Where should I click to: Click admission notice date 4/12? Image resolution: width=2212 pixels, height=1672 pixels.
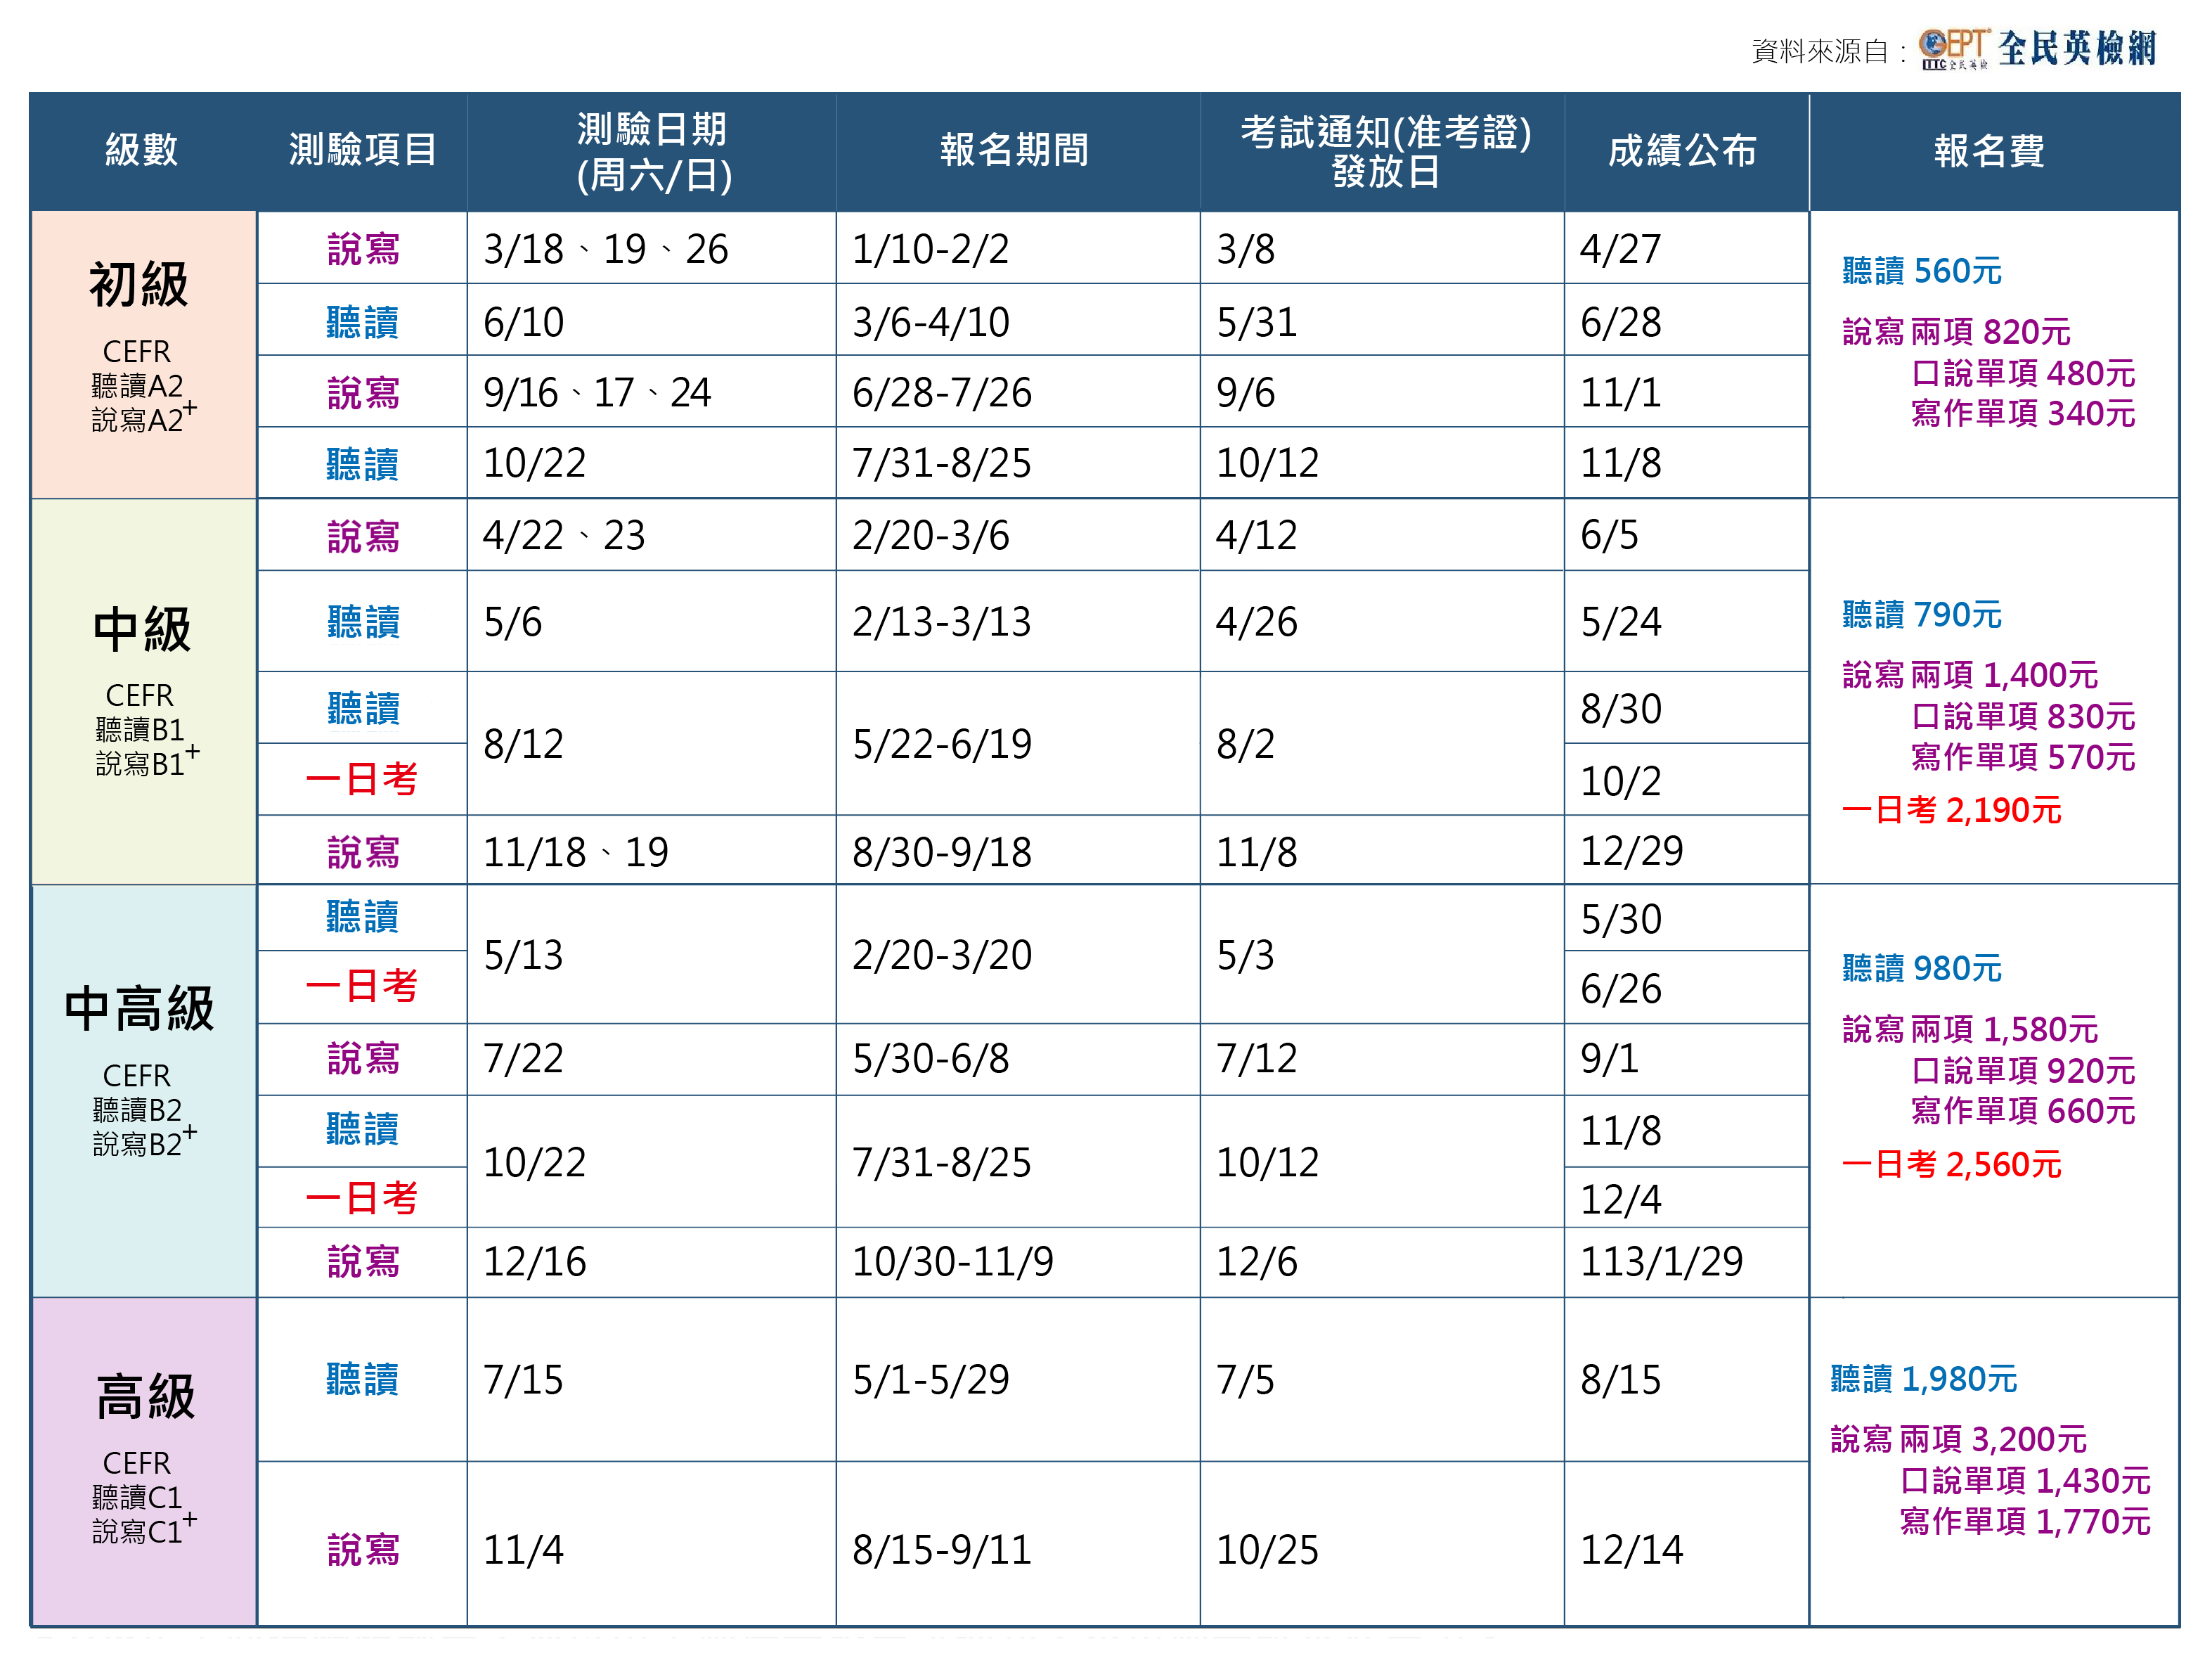pos(1256,535)
